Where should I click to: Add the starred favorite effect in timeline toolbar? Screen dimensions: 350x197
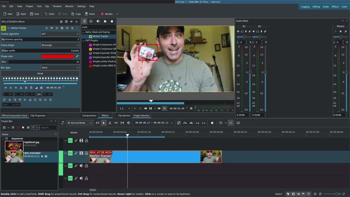212,123
